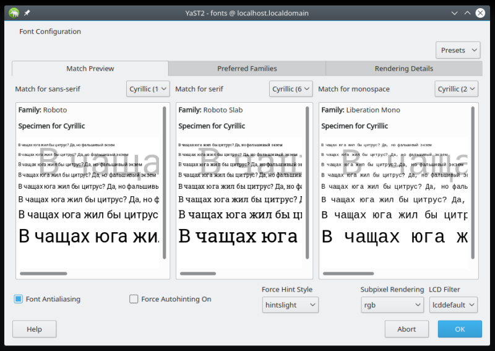Expand the LCD Filter lcddefault dropdown

[453, 305]
